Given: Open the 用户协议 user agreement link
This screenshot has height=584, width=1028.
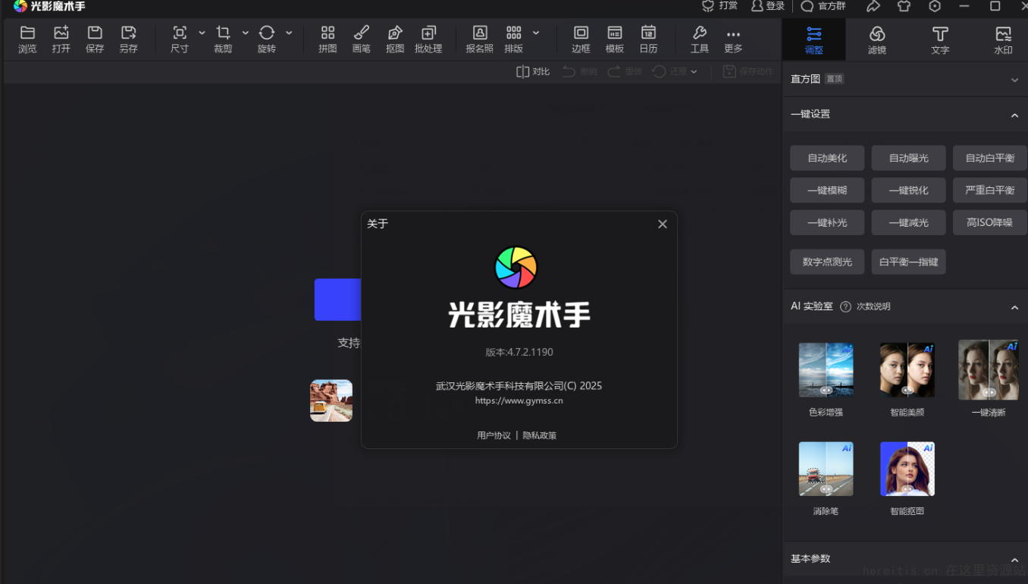Looking at the screenshot, I should click(494, 435).
